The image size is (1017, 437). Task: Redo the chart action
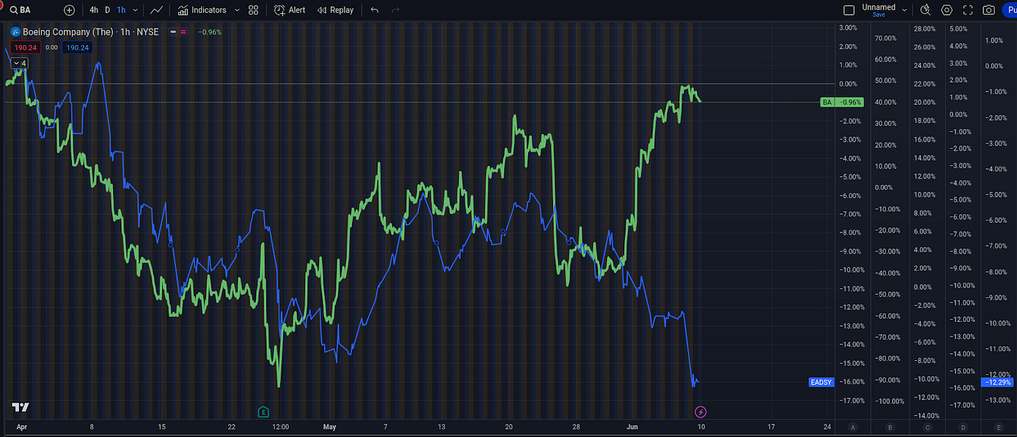tap(396, 10)
